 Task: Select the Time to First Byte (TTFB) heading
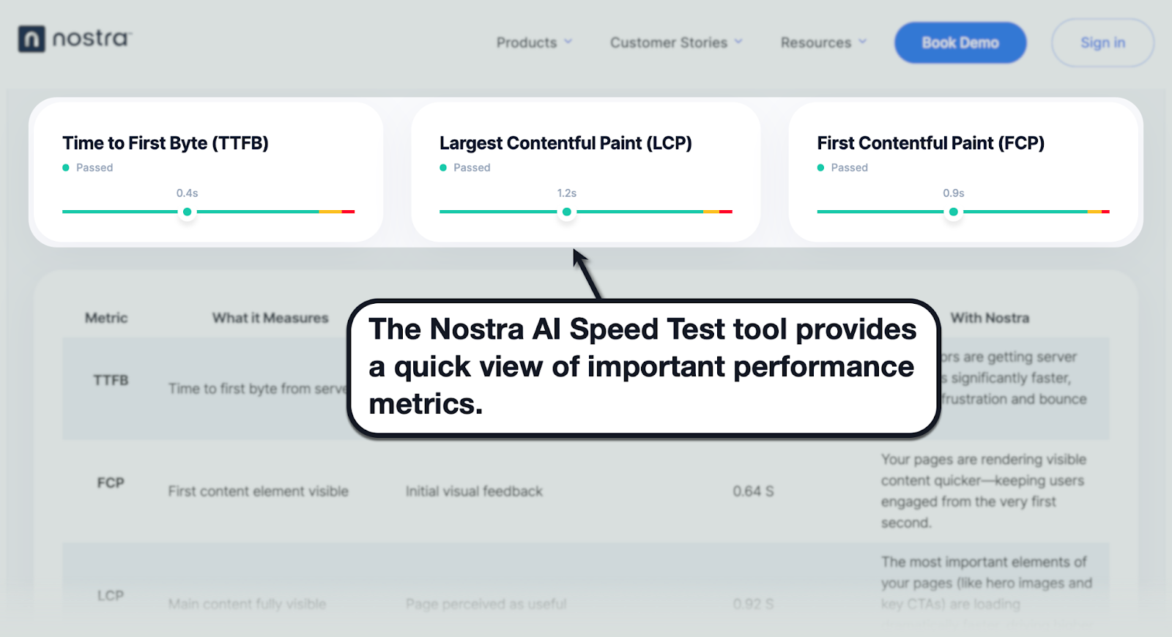(166, 143)
